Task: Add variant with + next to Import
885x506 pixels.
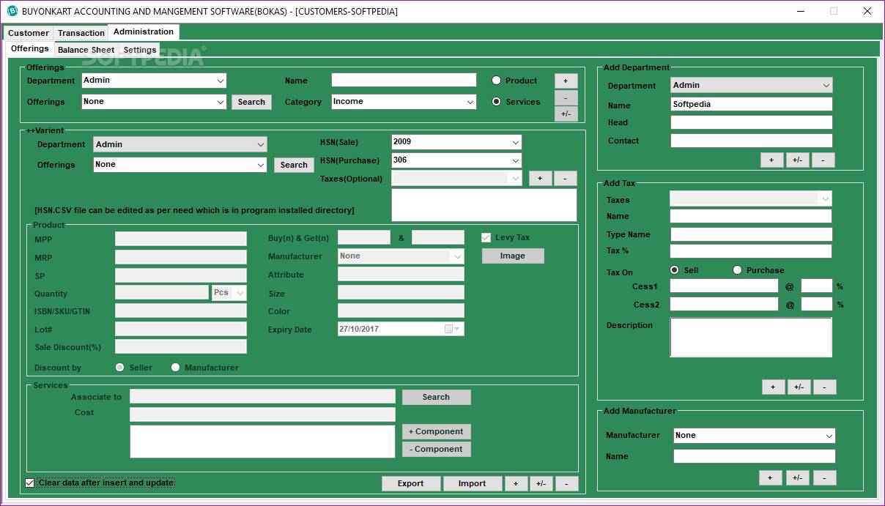Action: click(x=516, y=483)
